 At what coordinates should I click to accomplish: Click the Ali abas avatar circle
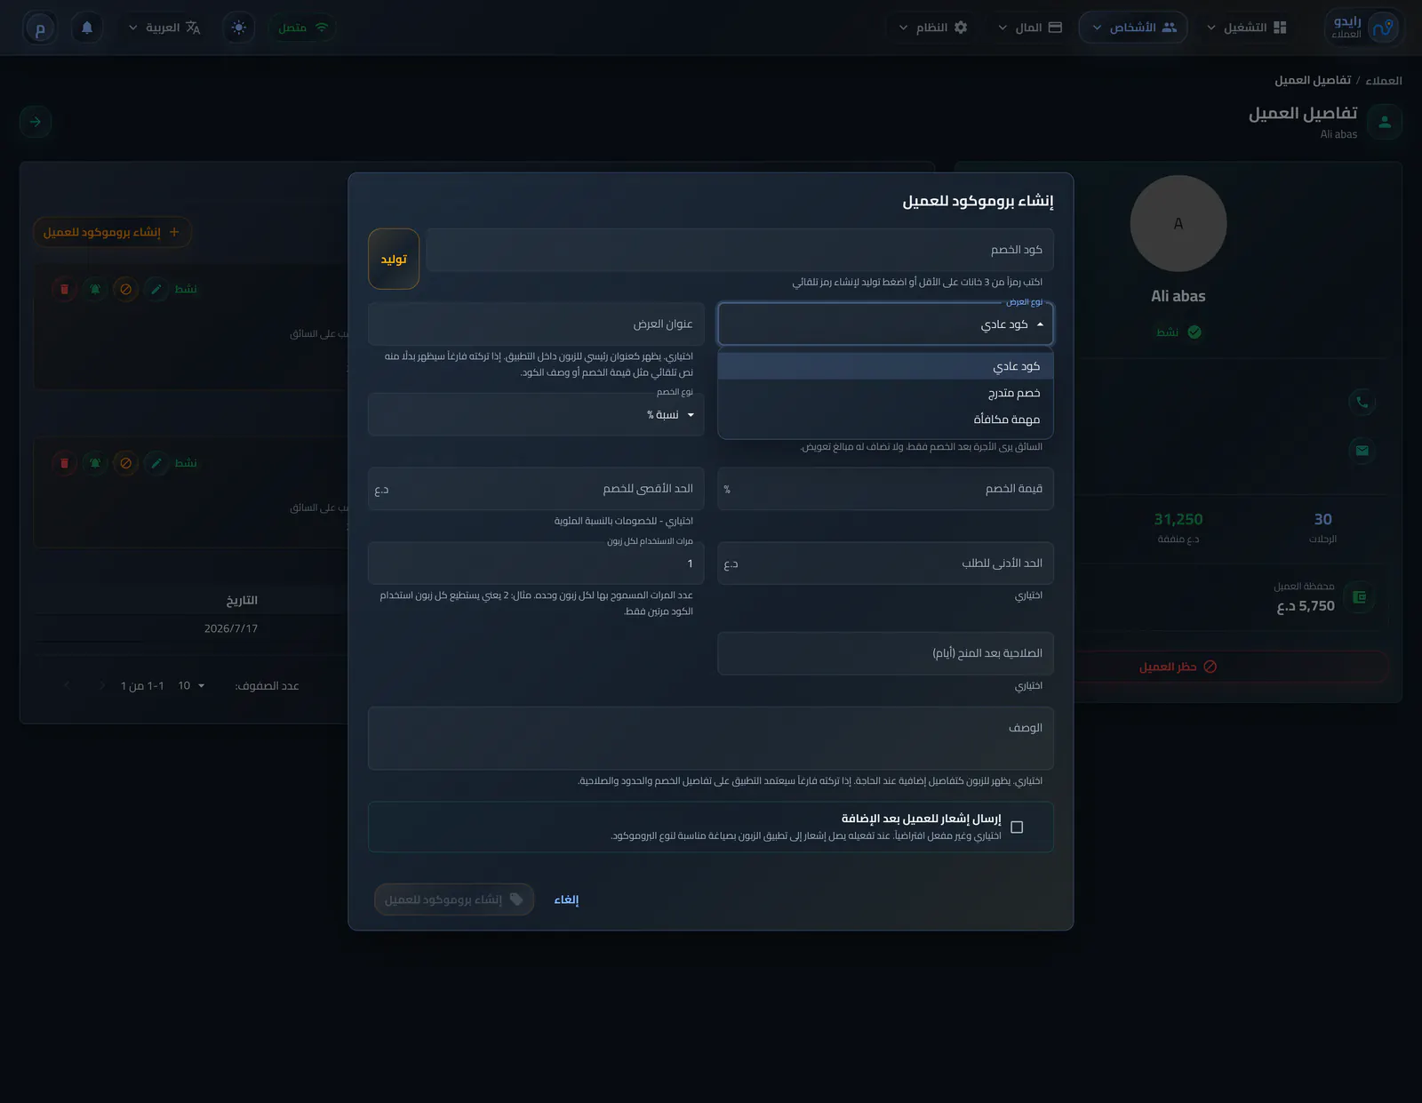[1178, 223]
